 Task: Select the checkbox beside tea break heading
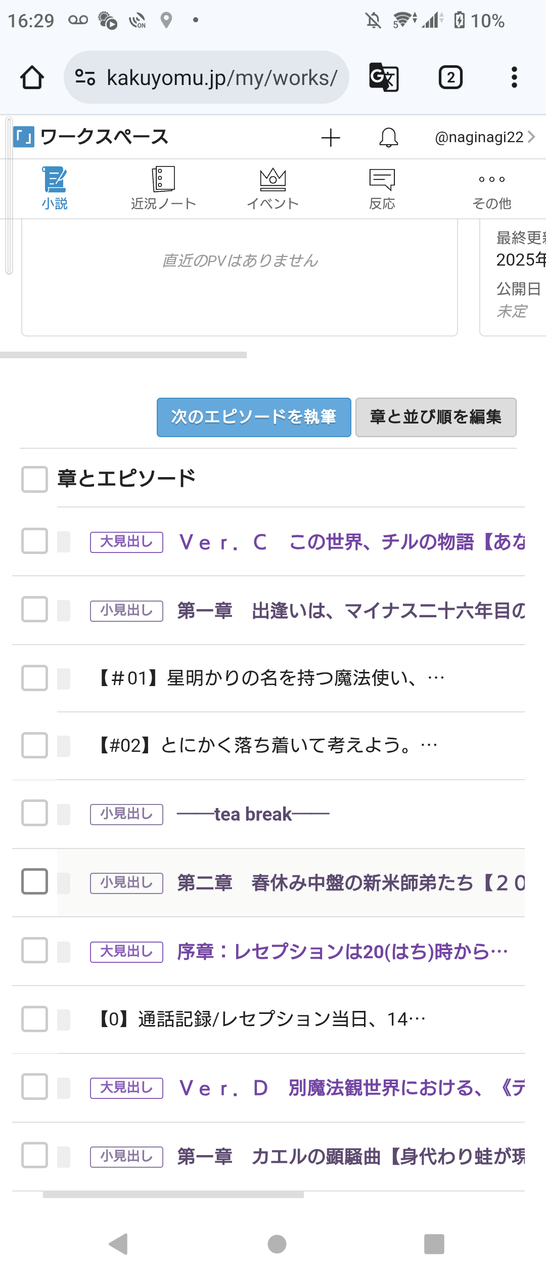tap(34, 813)
